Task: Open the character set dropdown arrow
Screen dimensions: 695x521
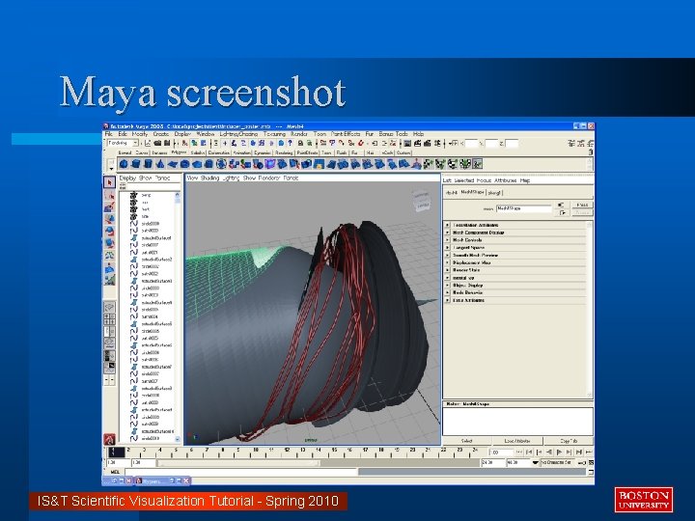Action: click(535, 462)
